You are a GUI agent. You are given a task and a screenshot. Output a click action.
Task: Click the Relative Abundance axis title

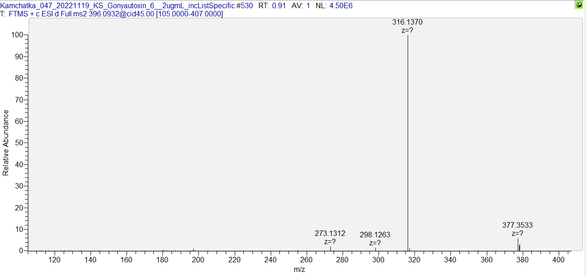(6, 143)
